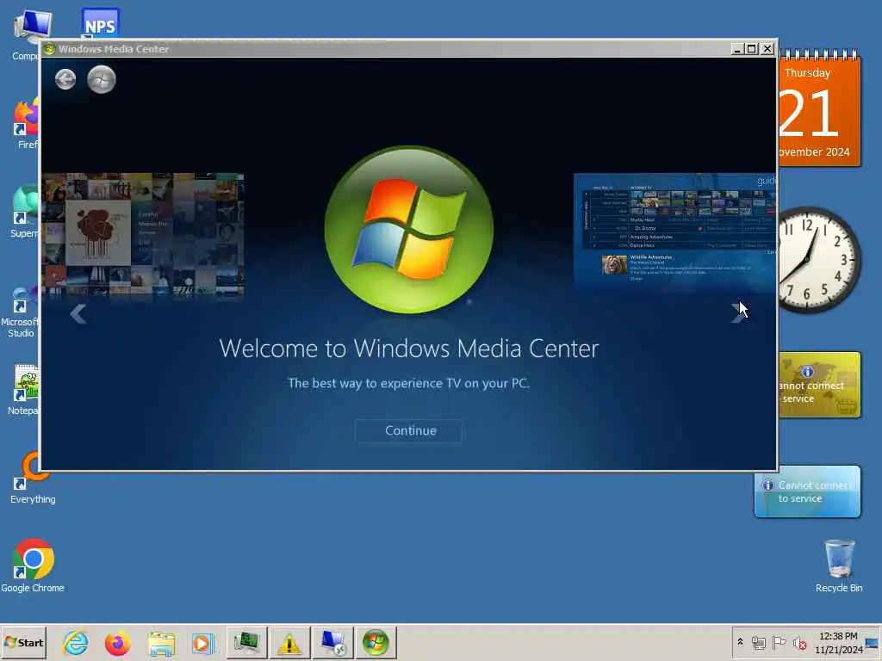
Task: Click the large Windows Media Center logo
Action: tap(409, 229)
